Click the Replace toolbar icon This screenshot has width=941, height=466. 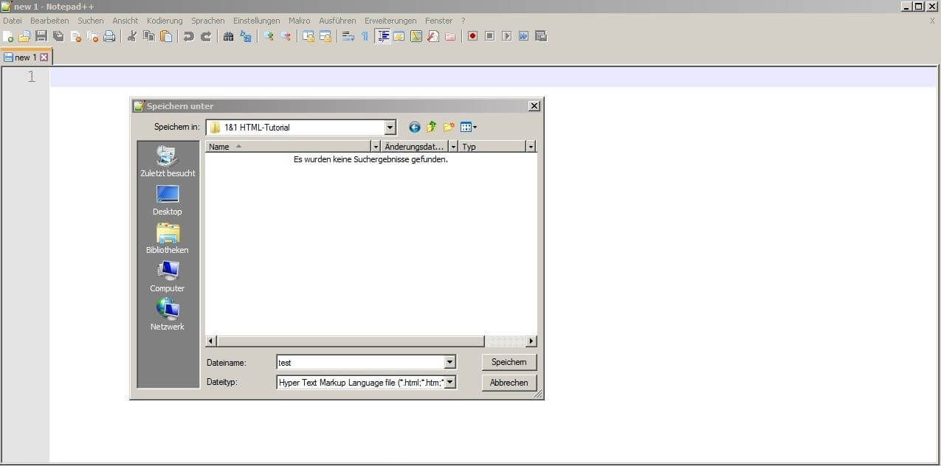point(246,36)
